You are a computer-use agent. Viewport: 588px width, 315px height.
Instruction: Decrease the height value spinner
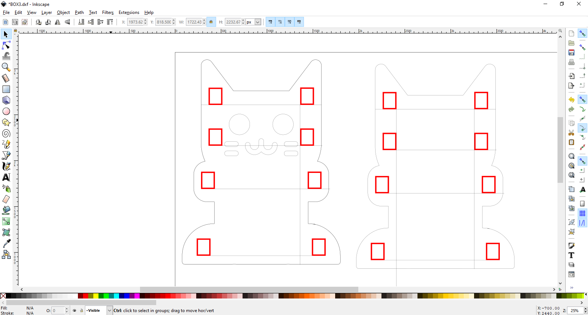[243, 24]
